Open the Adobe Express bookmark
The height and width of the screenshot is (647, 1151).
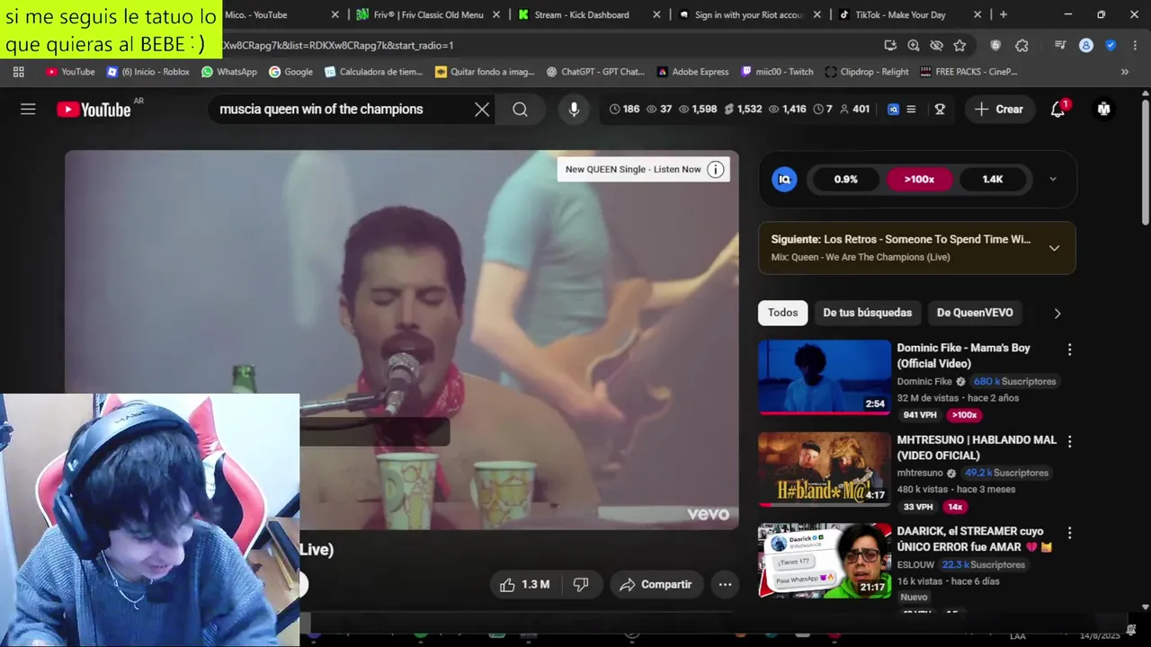tap(692, 72)
